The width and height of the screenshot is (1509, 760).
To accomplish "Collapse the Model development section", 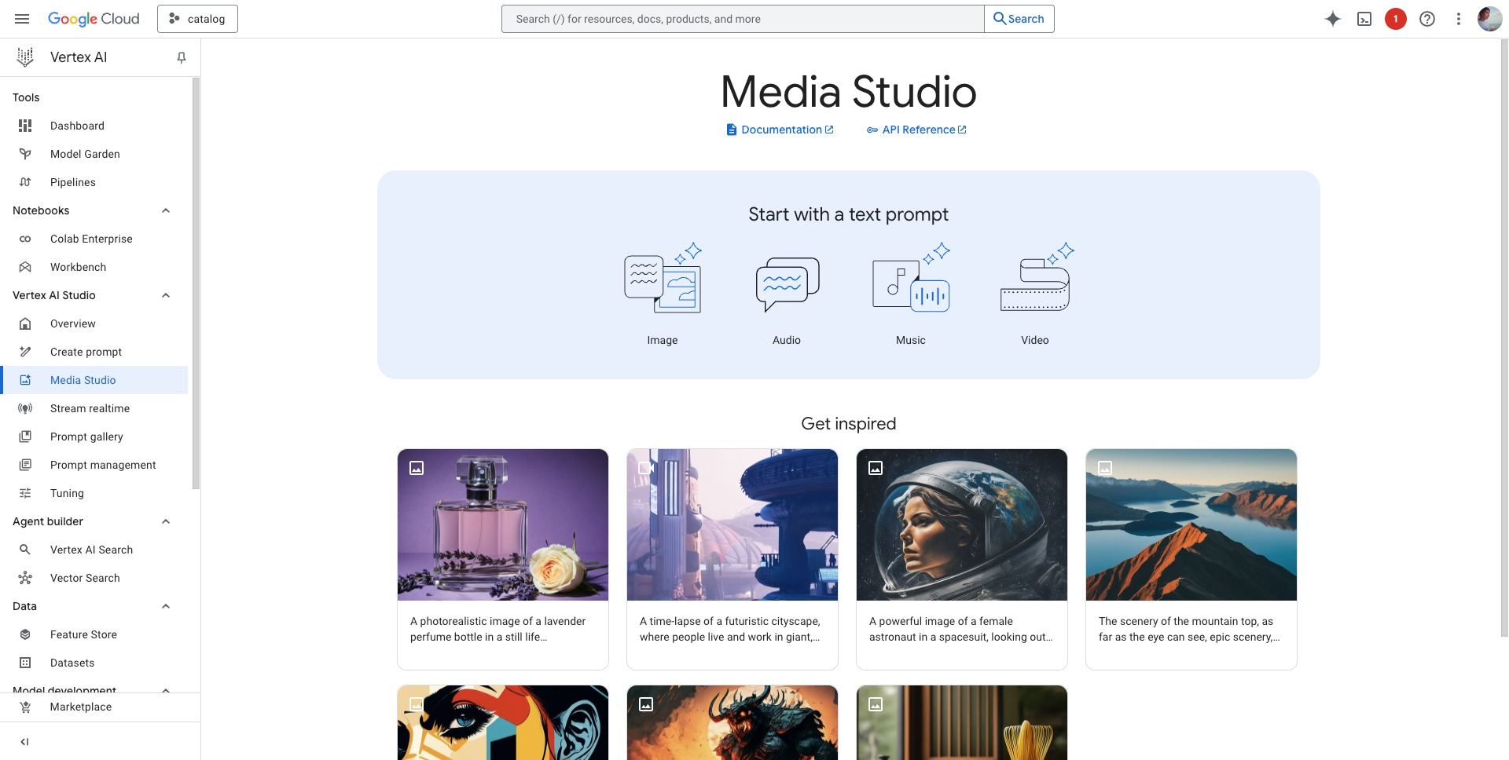I will pyautogui.click(x=166, y=690).
